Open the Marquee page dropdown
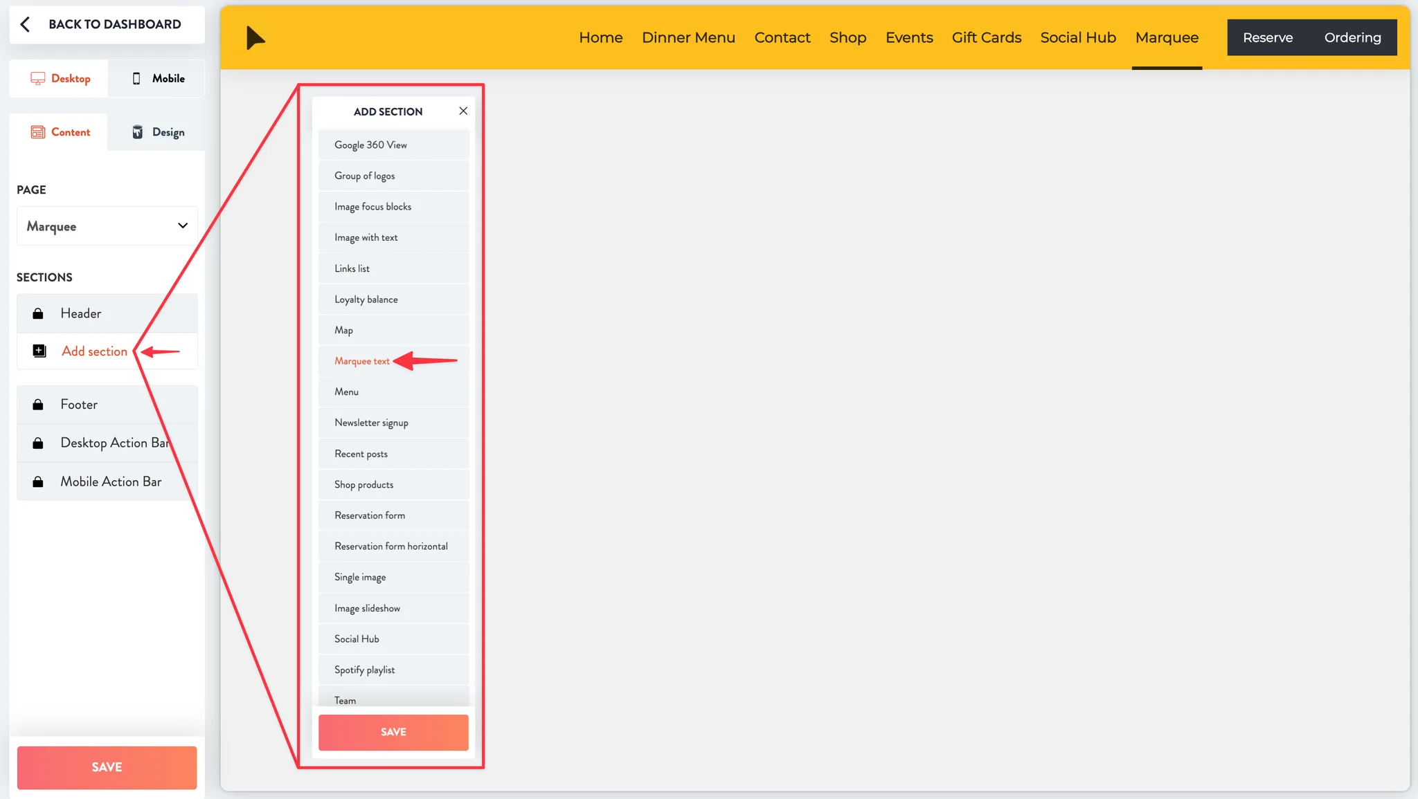Viewport: 1418px width, 799px height. 107,226
